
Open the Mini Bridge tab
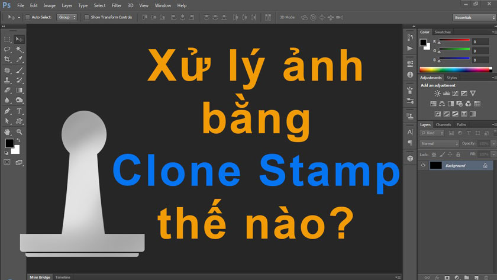(x=40, y=277)
